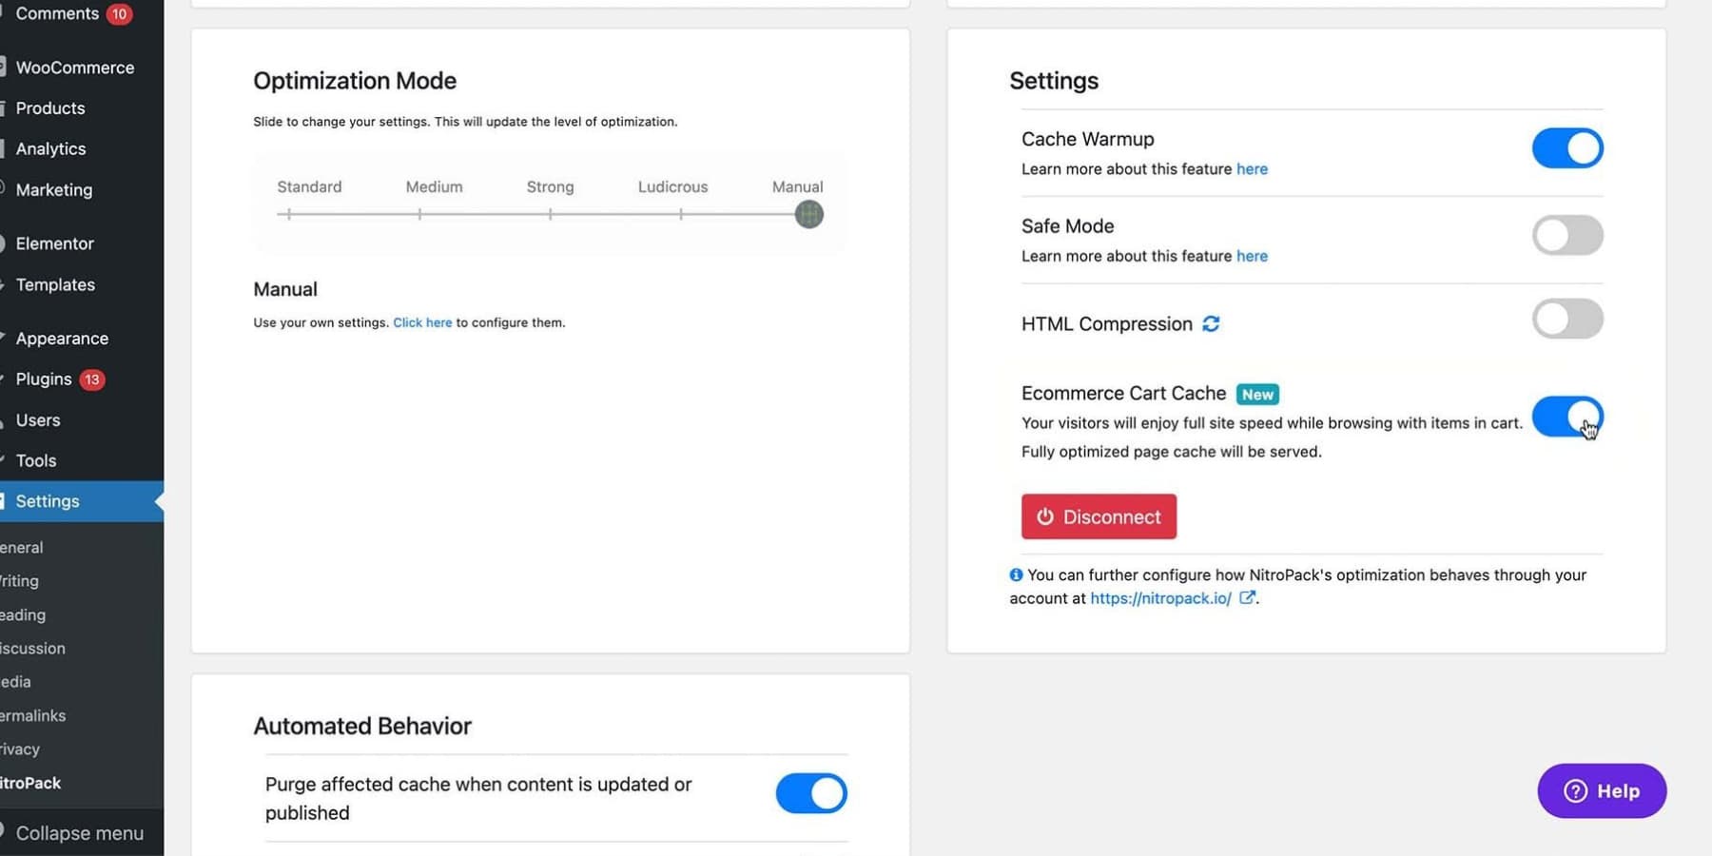Open the purple Help widget
This screenshot has width=1712, height=856.
click(x=1601, y=790)
